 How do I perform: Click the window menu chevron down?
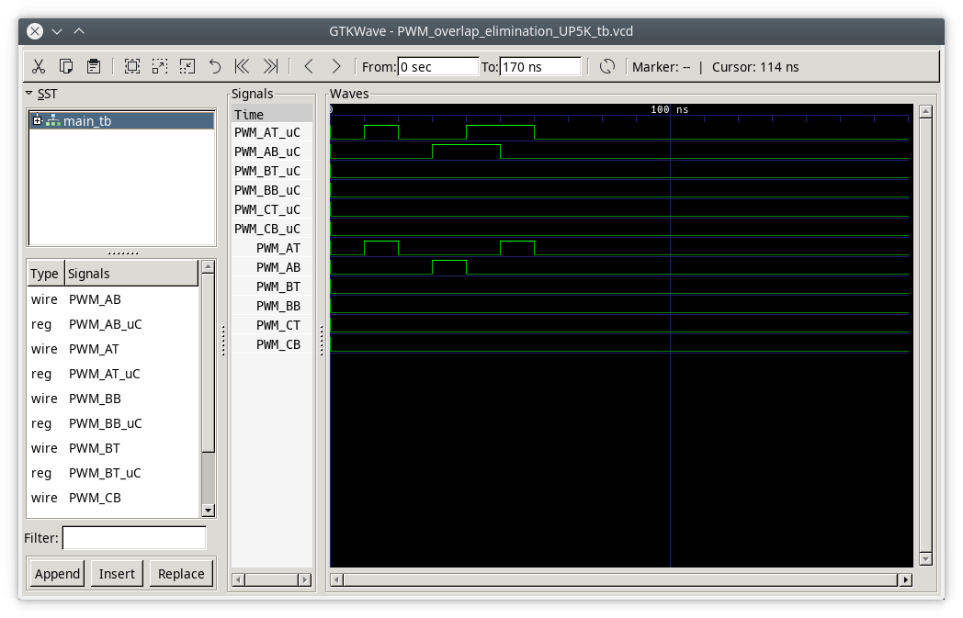pos(57,30)
